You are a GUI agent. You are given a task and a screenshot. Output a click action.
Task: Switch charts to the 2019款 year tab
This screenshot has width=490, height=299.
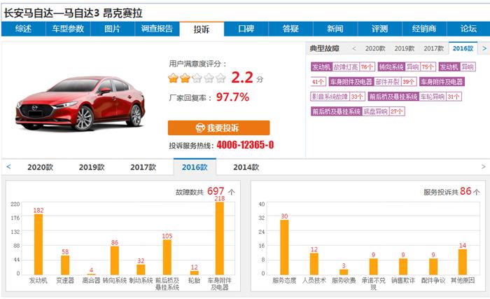coord(92,167)
